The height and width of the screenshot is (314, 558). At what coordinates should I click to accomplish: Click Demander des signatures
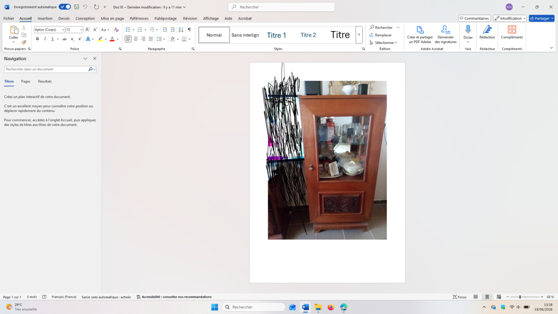445,35
